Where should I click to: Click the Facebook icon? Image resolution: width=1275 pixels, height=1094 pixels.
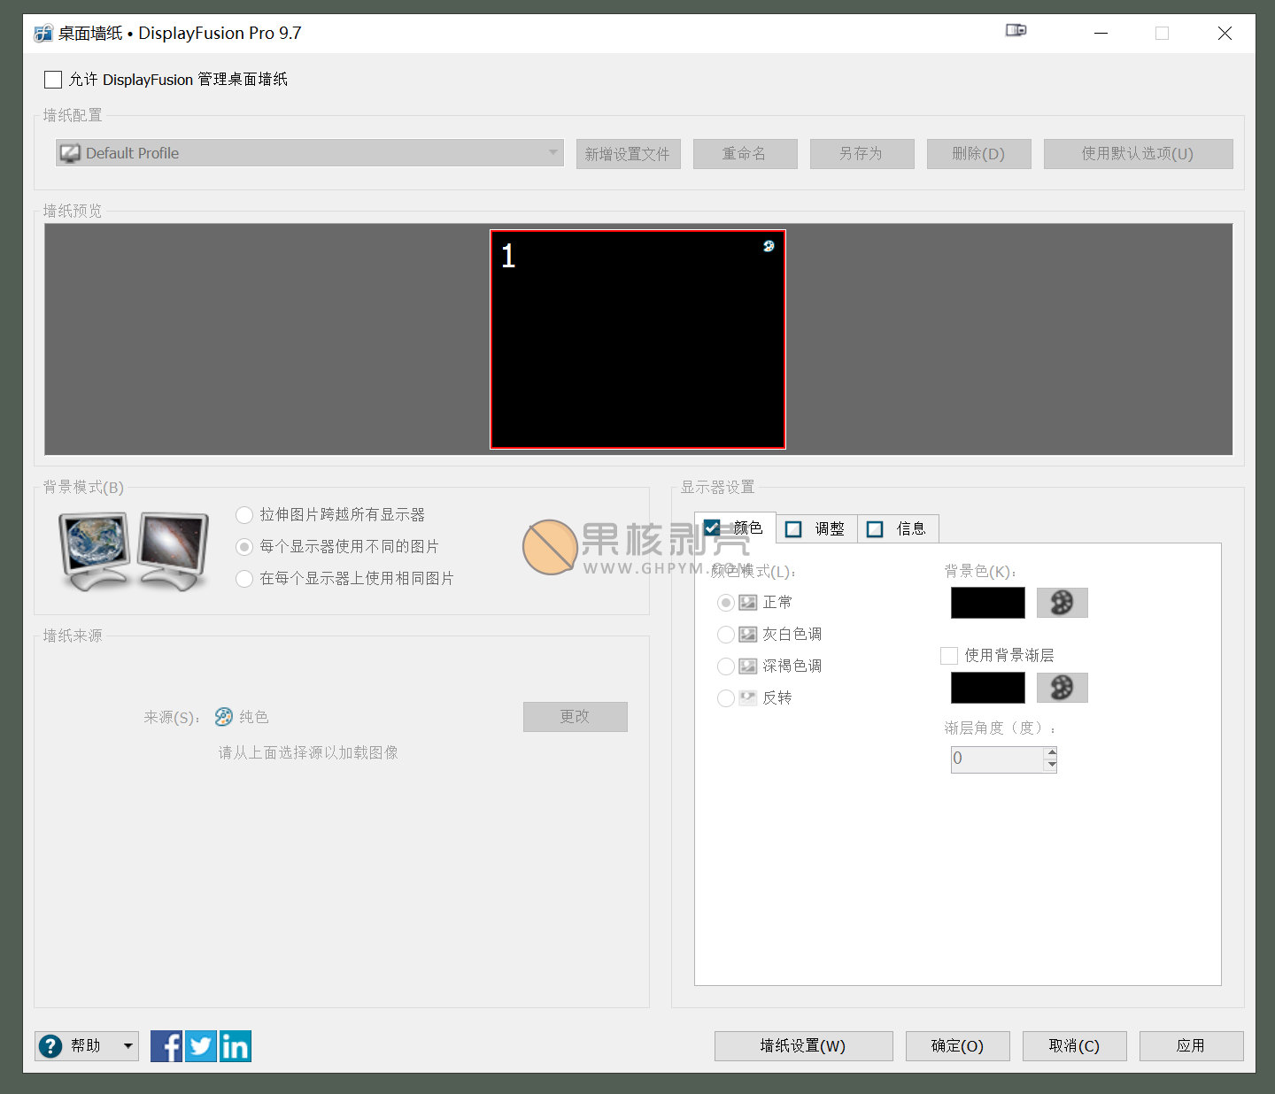pyautogui.click(x=166, y=1046)
